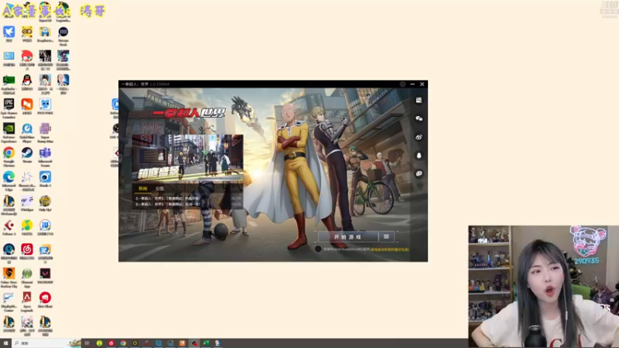Open GeForce Experience desktop icon
The width and height of the screenshot is (619, 348).
[x=9, y=132]
